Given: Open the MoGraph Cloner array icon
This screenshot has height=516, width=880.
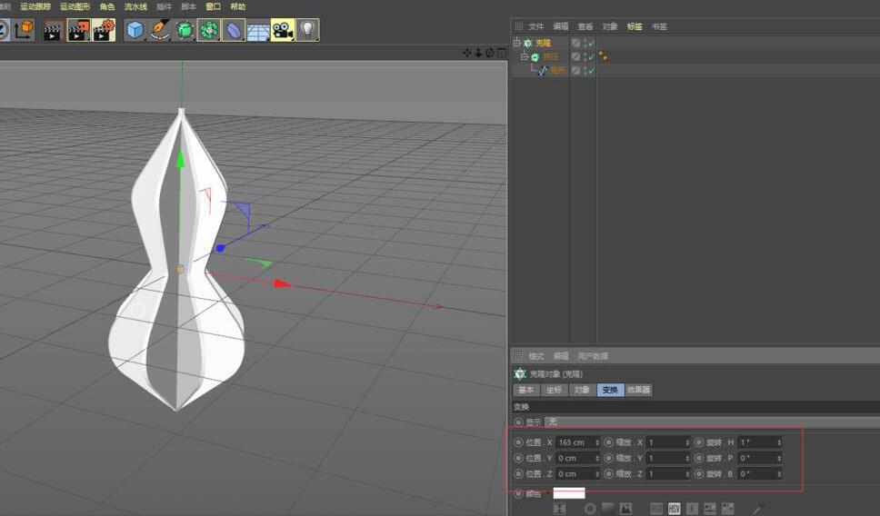Looking at the screenshot, I should (209, 30).
